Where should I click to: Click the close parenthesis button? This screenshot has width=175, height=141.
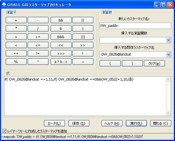click(132, 63)
